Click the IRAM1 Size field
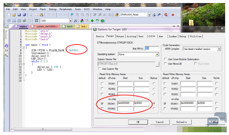 204,103
